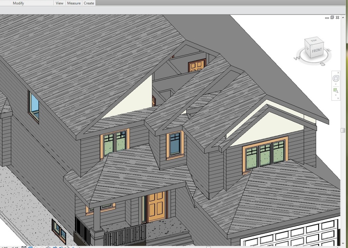Click the W compass direction under ViewCube
Viewport: 348px width, 248px height.
point(296,59)
